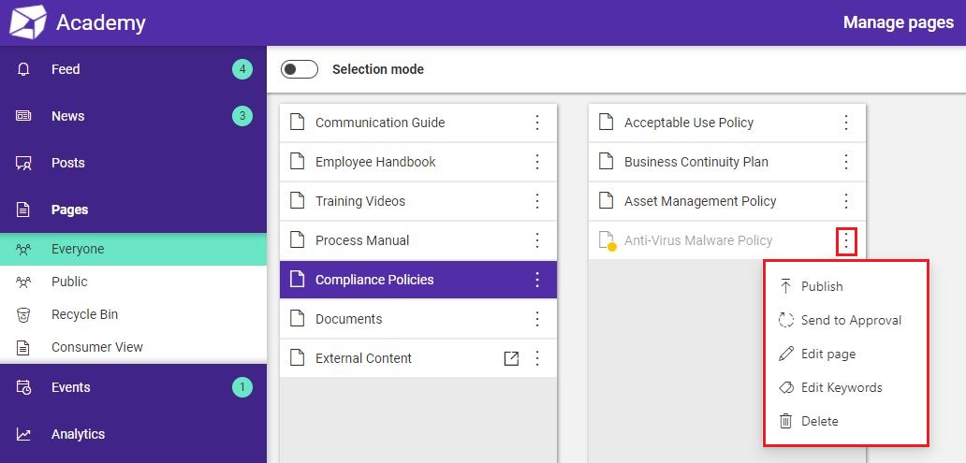966x463 pixels.
Task: Click the Acceptable Use Policy page
Action: pyautogui.click(x=727, y=123)
